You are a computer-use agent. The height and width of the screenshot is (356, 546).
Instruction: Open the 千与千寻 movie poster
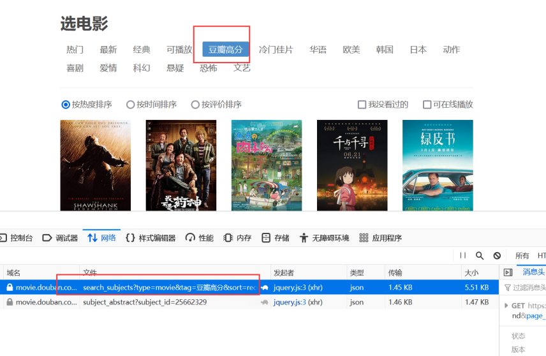tap(352, 165)
